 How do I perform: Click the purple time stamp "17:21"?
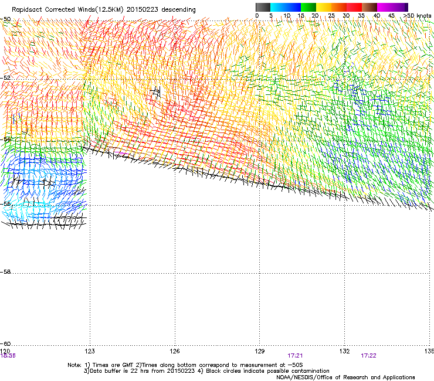(x=295, y=356)
